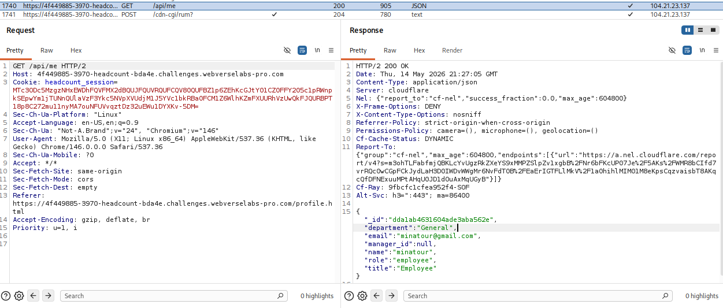Switch to Hex tab in Response panel
Viewport: 723px width, 308px height.
coord(420,50)
